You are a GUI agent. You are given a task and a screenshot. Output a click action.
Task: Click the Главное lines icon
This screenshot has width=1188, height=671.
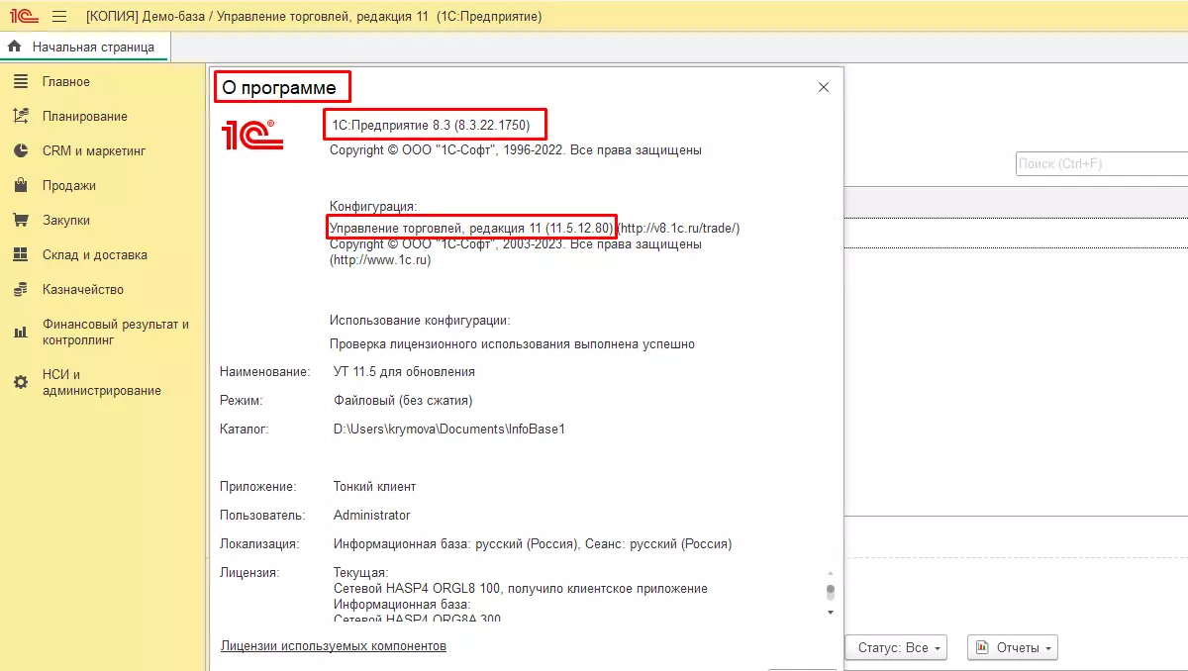[x=21, y=81]
